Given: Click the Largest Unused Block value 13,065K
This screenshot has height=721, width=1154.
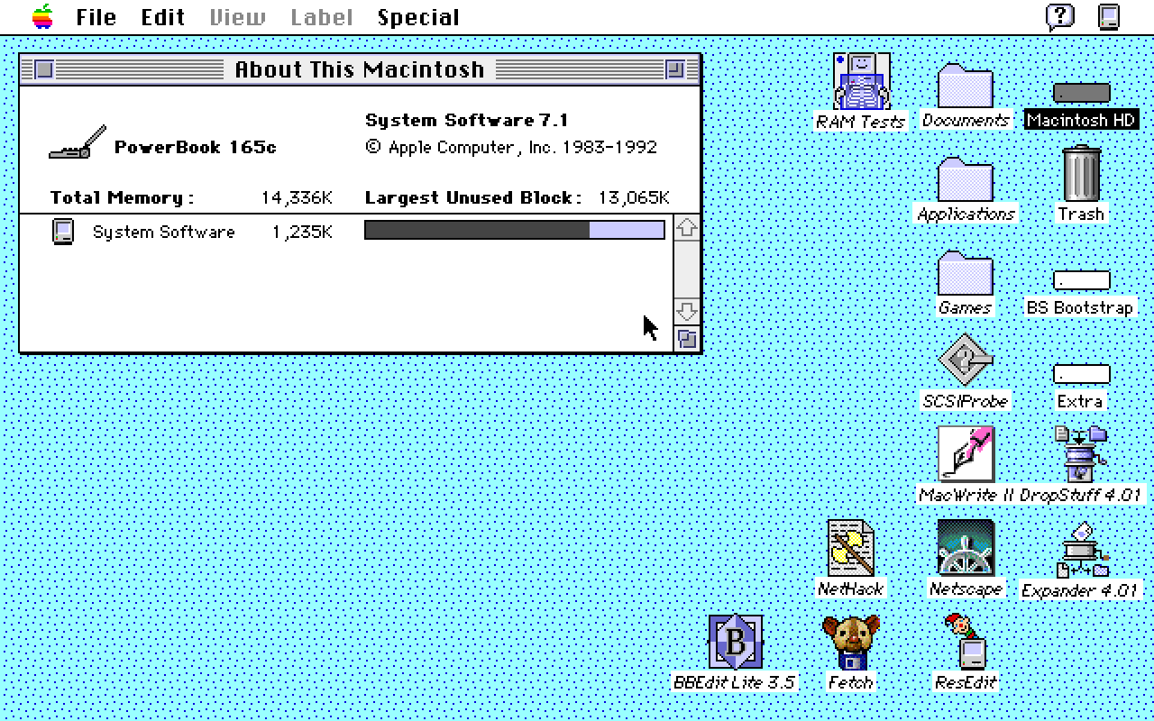Looking at the screenshot, I should 633,197.
